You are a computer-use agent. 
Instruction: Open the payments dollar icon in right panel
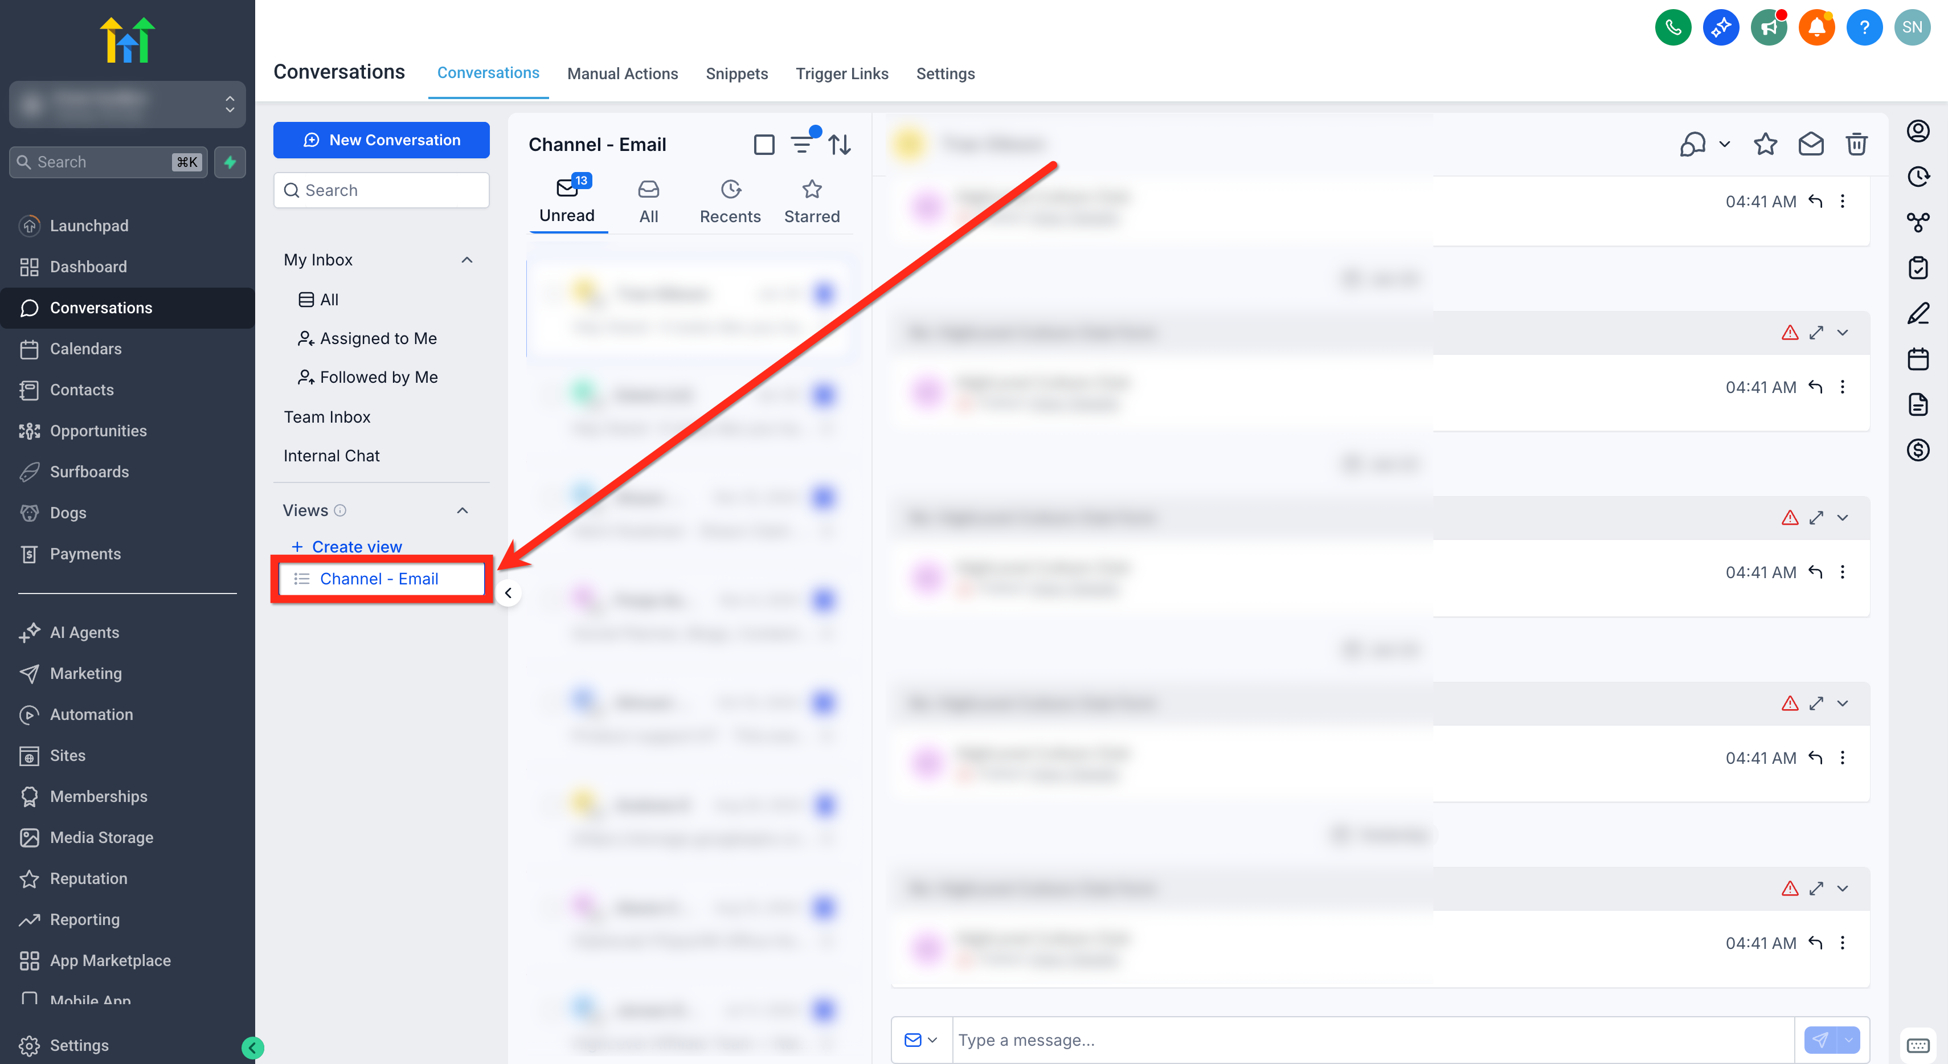tap(1918, 450)
